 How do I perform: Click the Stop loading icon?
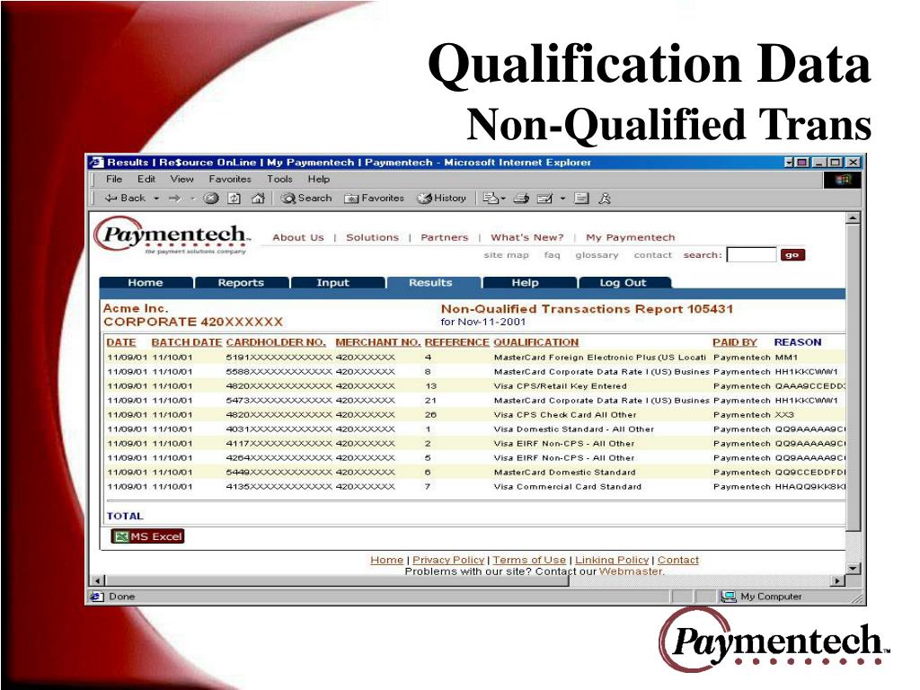click(210, 199)
